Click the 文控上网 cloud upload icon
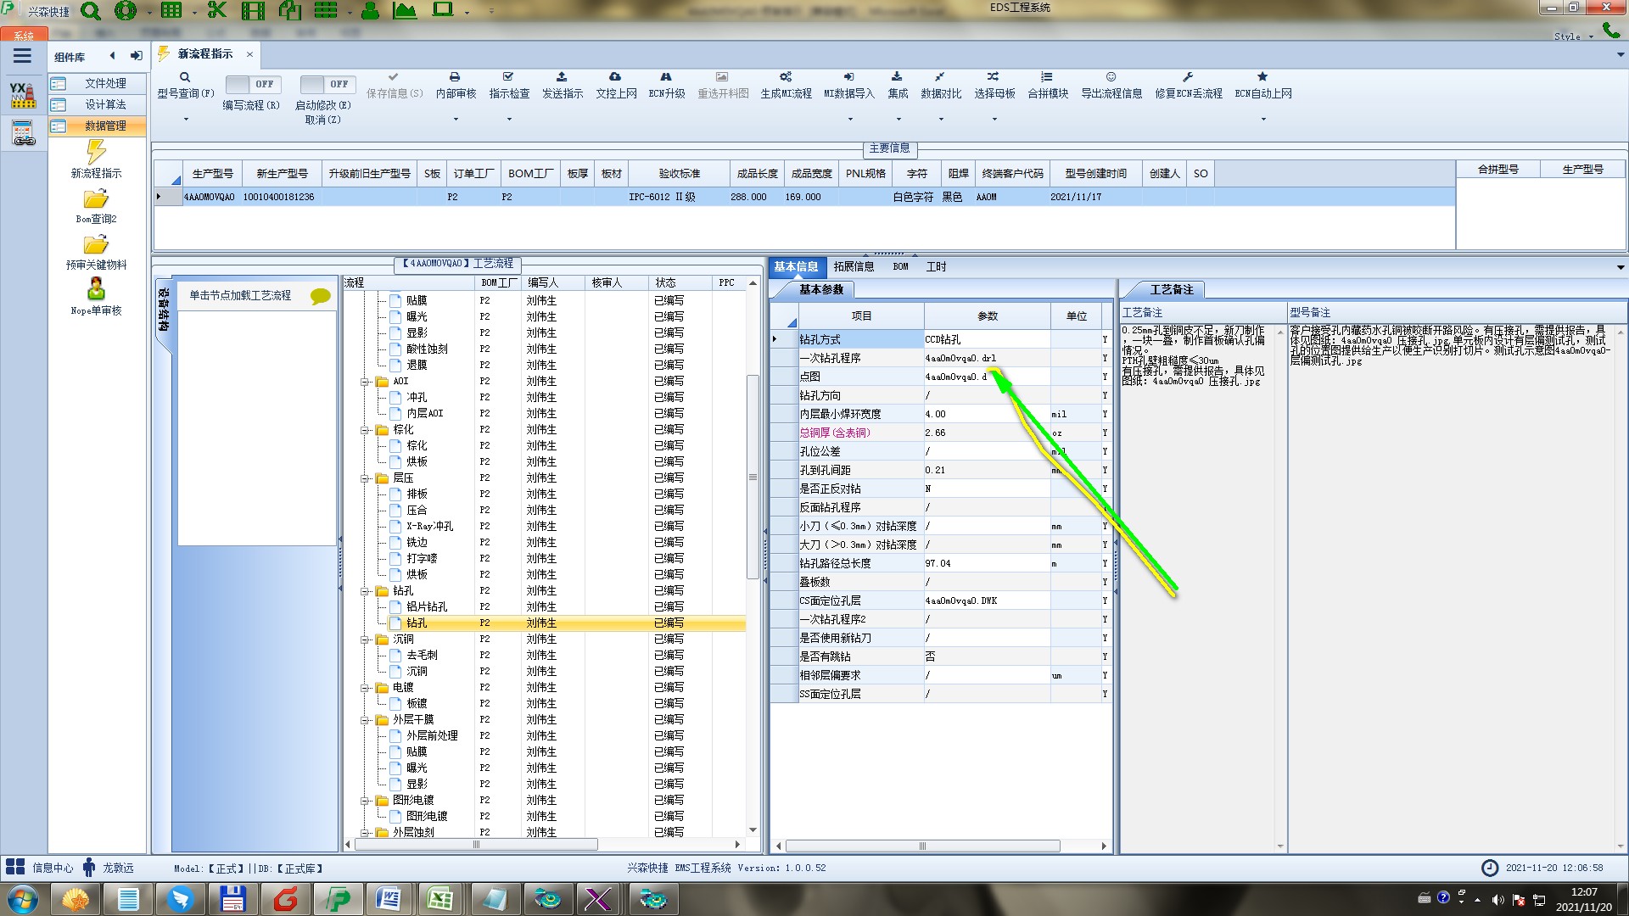The width and height of the screenshot is (1629, 916). 615,77
